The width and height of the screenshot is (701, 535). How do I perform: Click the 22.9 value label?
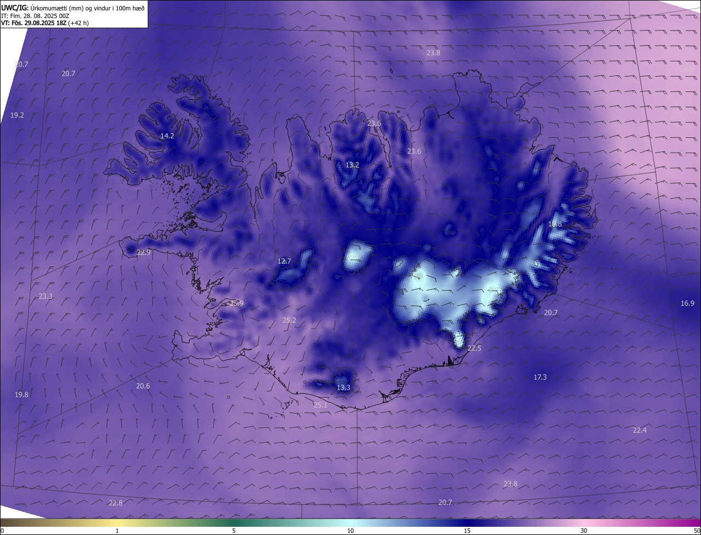click(143, 253)
